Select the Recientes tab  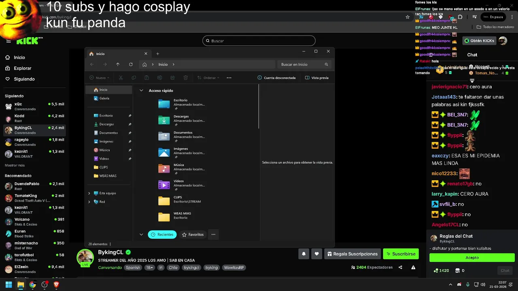click(162, 234)
